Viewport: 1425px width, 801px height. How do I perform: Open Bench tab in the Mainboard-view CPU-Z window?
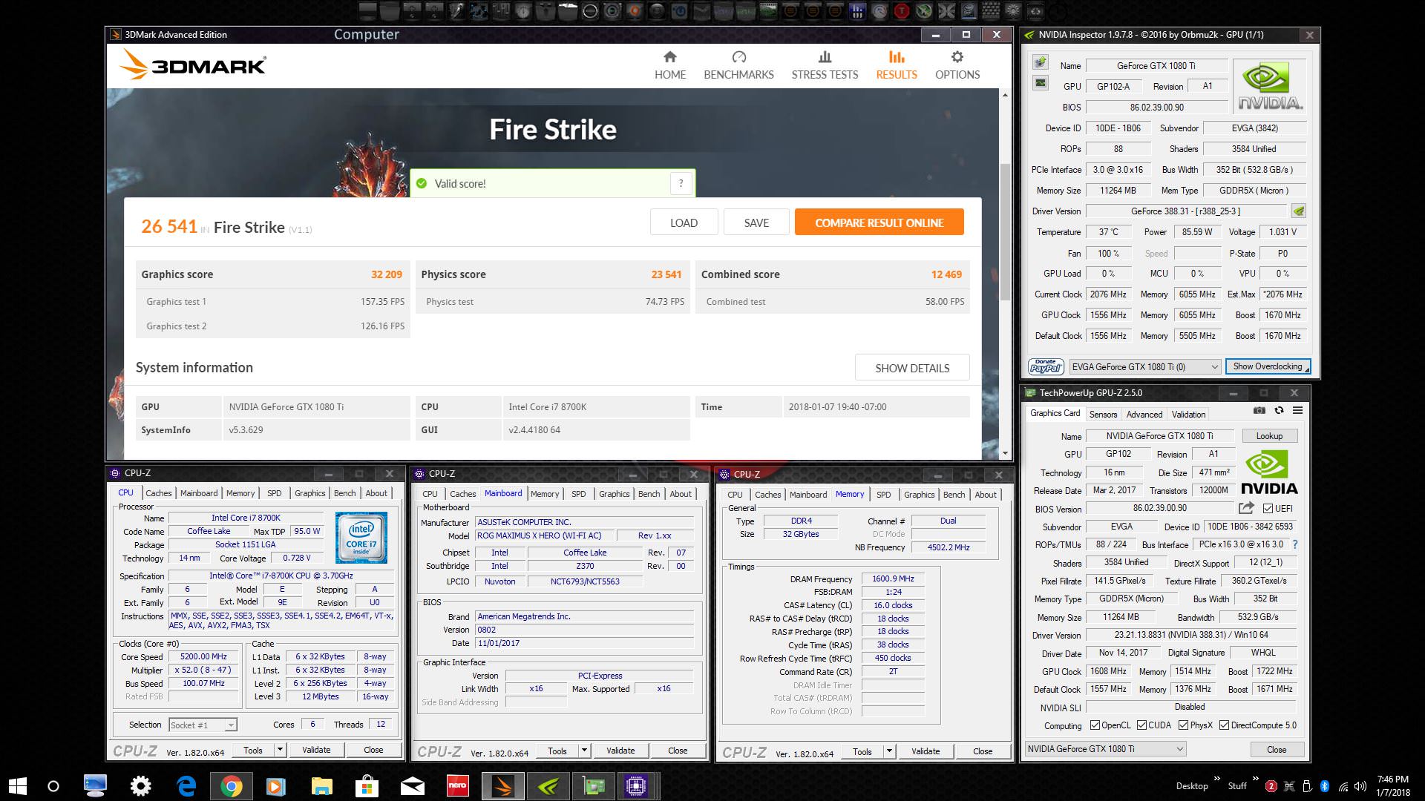[x=649, y=494]
